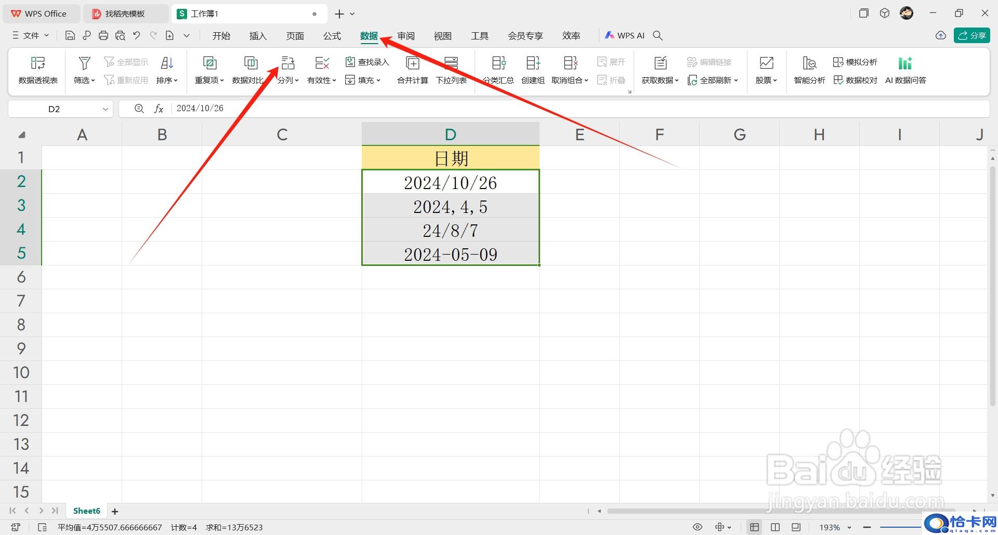998x535 pixels.
Task: Click the zoom out minus button
Action: coord(866,527)
